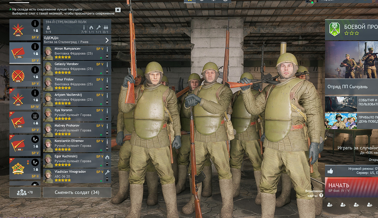378x218 pixels.
Task: Click backpack icon in Matvey Prohorov row
Action: click(x=107, y=133)
